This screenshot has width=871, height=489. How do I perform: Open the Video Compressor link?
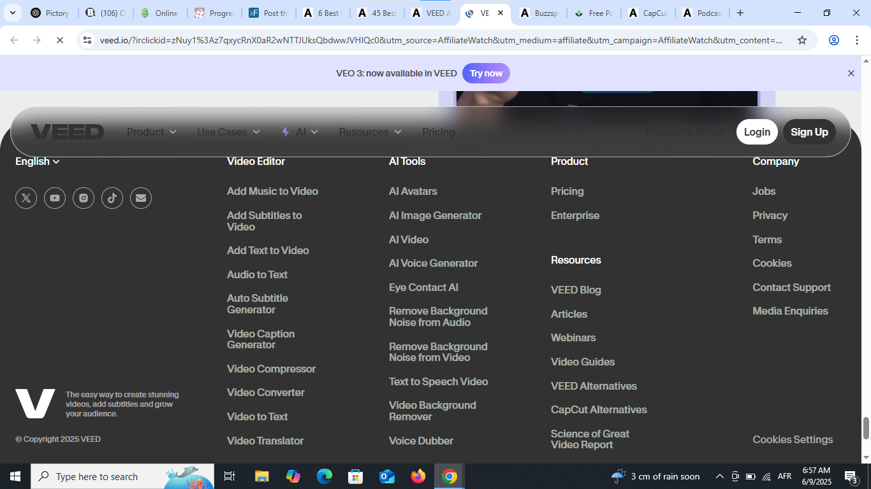pos(271,369)
